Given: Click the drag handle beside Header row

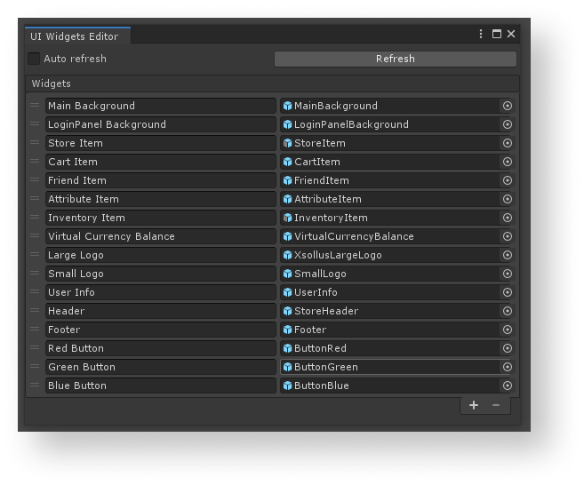Looking at the screenshot, I should pyautogui.click(x=36, y=311).
